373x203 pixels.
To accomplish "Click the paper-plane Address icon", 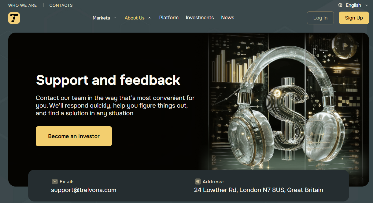I will click(198, 182).
